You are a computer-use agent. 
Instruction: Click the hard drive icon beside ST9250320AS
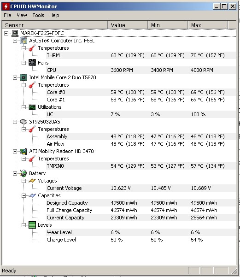coord(23,122)
